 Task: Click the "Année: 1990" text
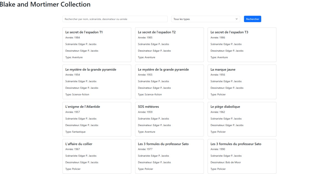click(218, 149)
